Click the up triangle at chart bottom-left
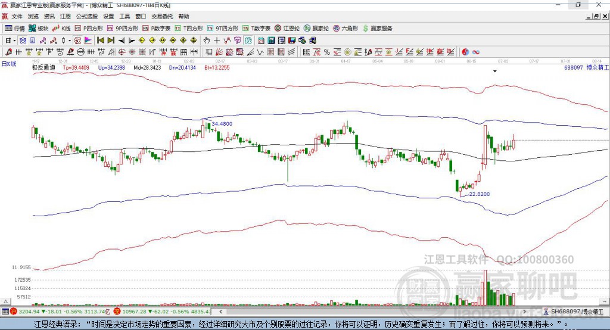Viewport: 610px width, 330px height. [x=5, y=301]
